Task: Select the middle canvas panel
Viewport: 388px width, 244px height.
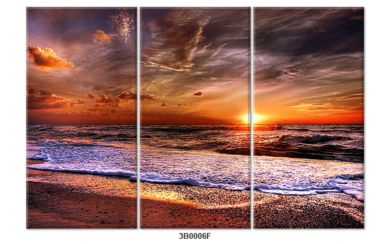Action: click(195, 118)
